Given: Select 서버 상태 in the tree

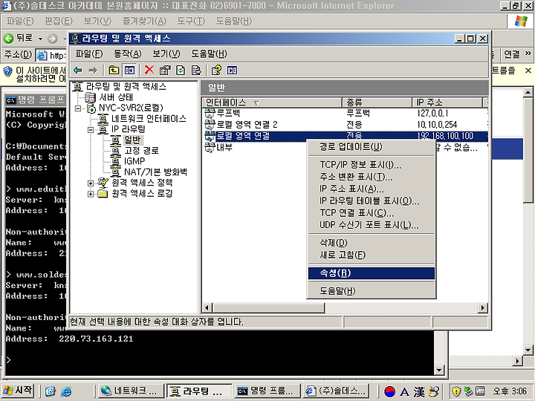Looking at the screenshot, I should (116, 97).
